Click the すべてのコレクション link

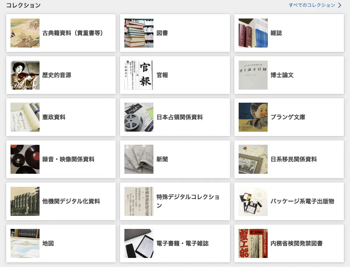point(312,5)
